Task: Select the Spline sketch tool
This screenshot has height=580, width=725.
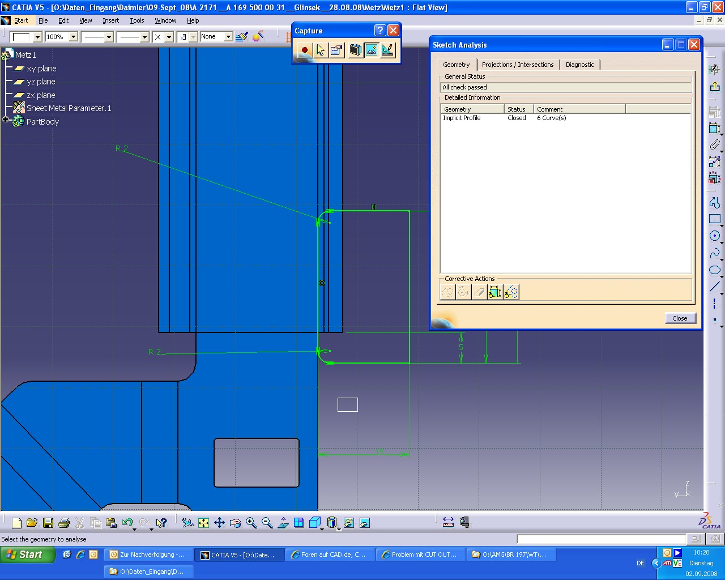Action: coord(715,253)
